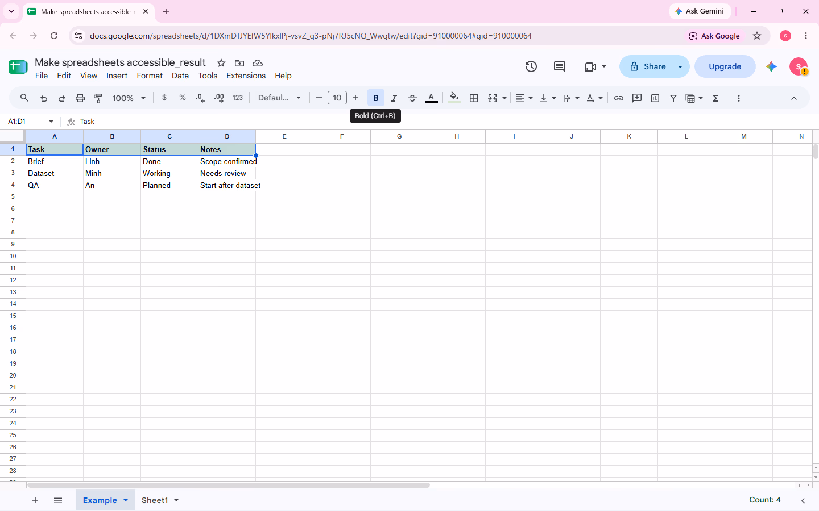Image resolution: width=819 pixels, height=511 pixels.
Task: Open the font family dropdown
Action: pos(279,98)
